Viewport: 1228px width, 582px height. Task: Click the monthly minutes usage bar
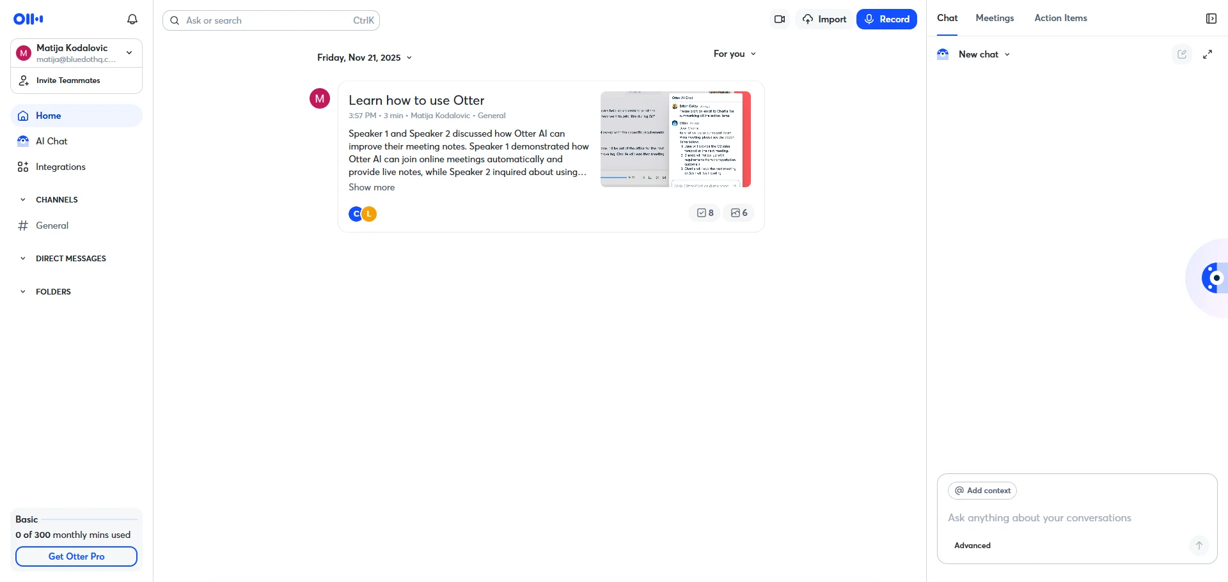click(x=90, y=519)
